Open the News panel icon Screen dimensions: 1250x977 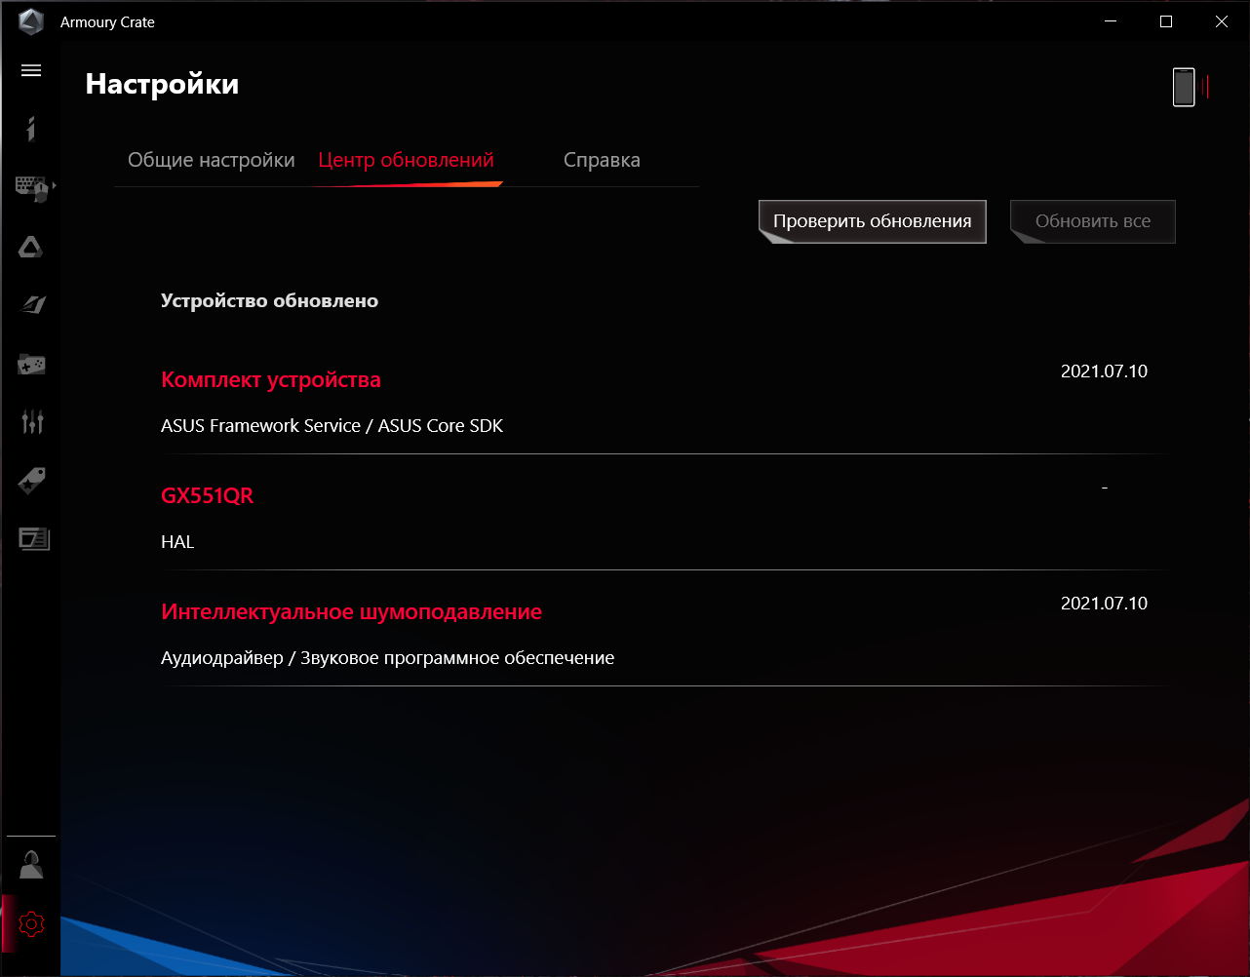34,538
